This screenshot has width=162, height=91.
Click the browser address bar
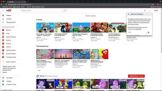[79, 5]
